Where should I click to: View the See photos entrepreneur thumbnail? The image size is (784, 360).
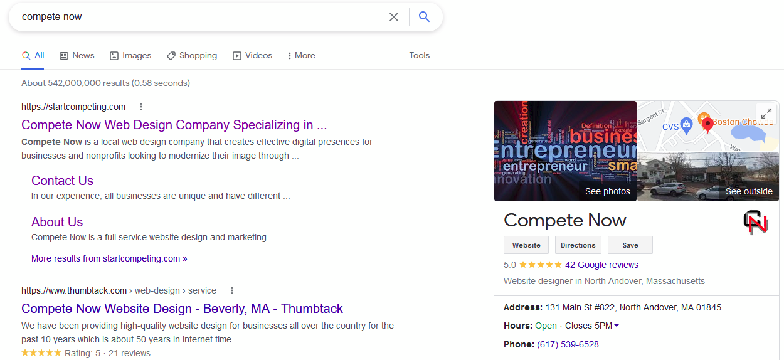[565, 151]
